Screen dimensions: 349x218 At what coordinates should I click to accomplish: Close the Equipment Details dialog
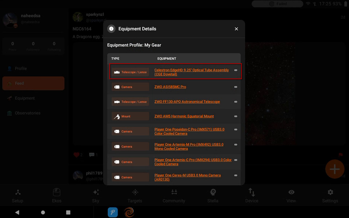click(x=236, y=29)
